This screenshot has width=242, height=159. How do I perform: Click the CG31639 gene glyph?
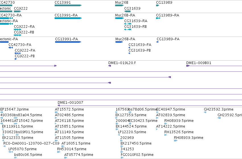click(x=127, y=11)
